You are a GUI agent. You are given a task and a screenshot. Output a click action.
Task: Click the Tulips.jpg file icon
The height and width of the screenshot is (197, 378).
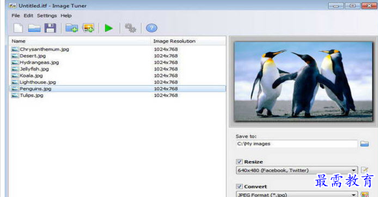(15, 95)
